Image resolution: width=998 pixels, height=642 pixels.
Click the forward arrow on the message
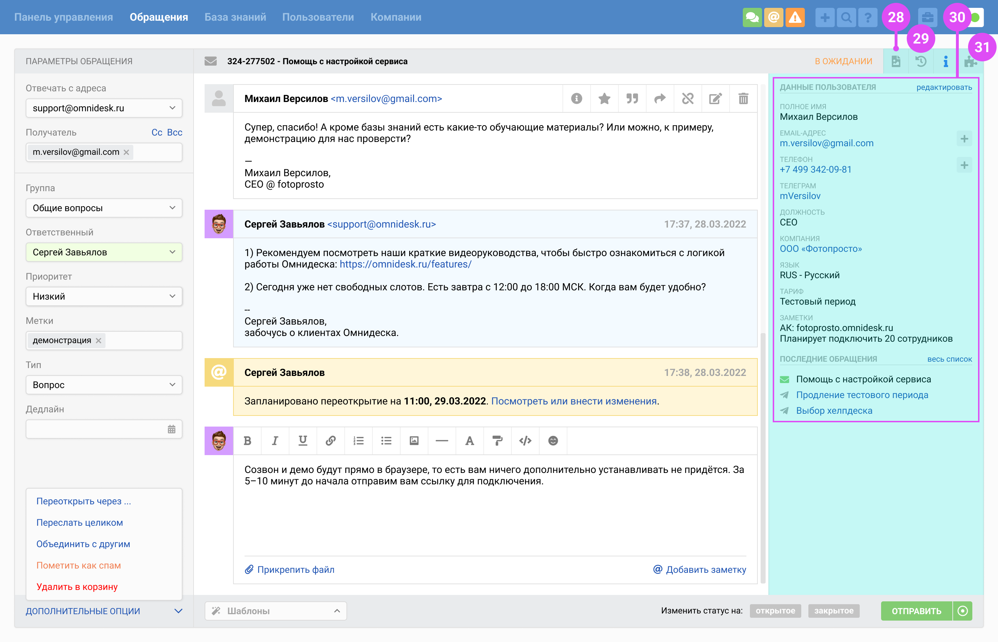tap(660, 99)
